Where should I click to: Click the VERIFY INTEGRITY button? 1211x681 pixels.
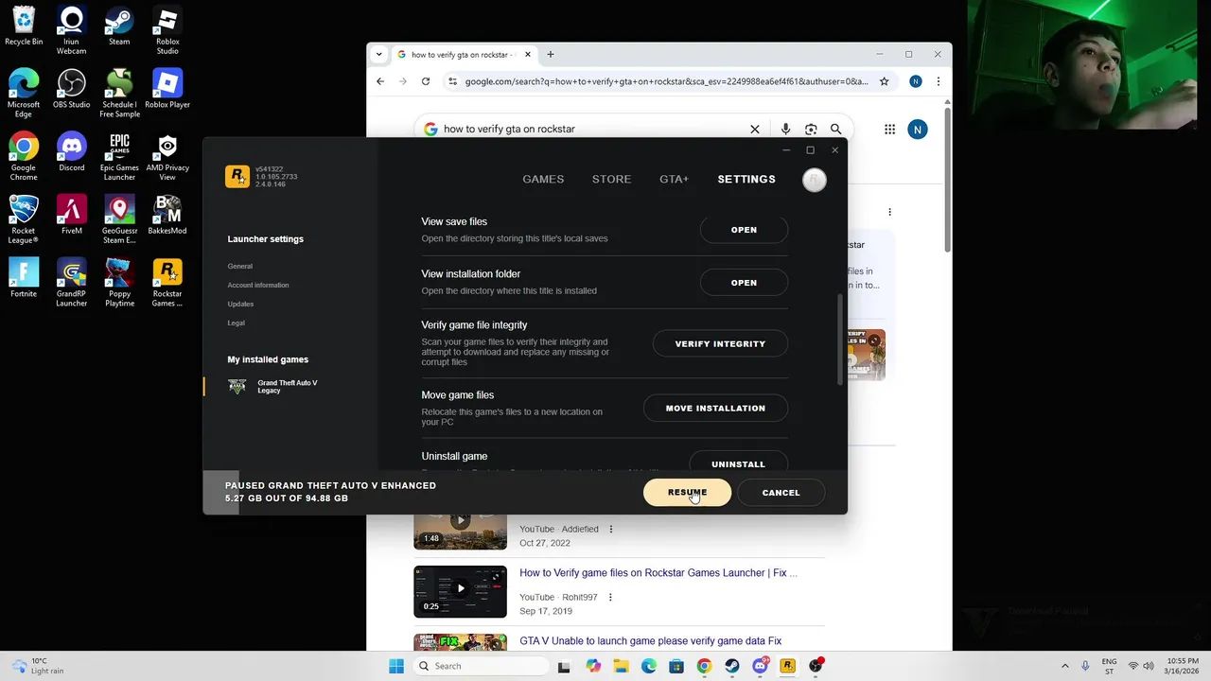point(720,343)
